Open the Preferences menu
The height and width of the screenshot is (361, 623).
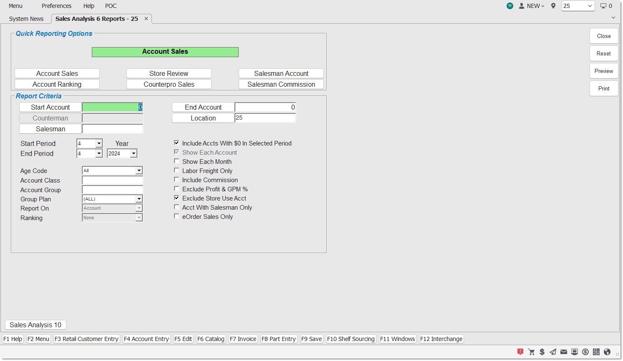click(56, 6)
